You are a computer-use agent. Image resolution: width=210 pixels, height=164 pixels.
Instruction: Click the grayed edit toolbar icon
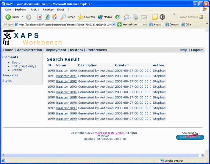[x=144, y=17]
